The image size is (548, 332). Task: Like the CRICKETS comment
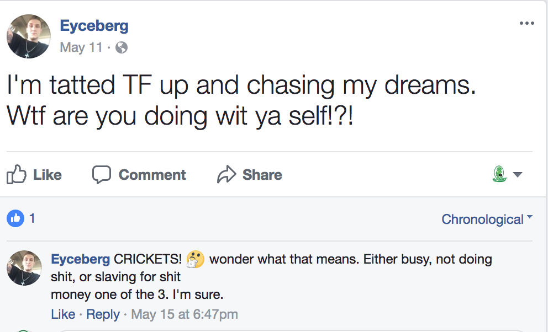tap(62, 314)
